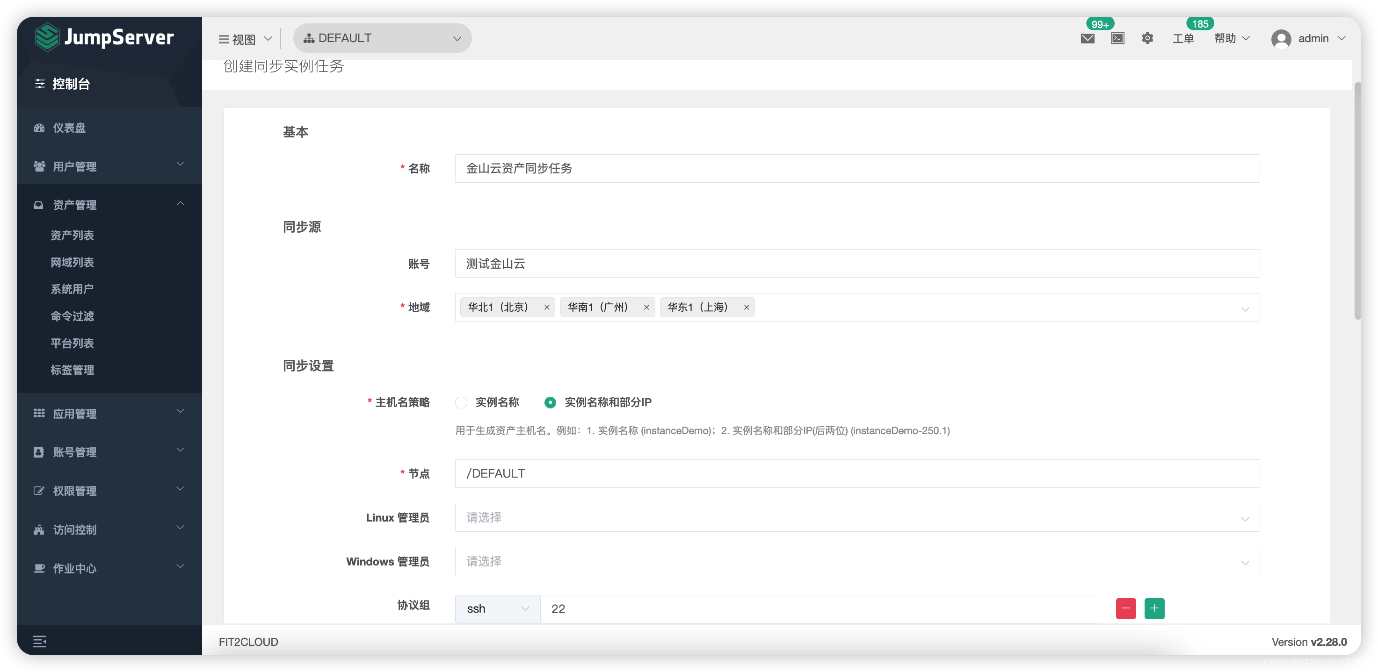Click FIT2CLOUD footer text
The height and width of the screenshot is (672, 1378).
[x=248, y=642]
